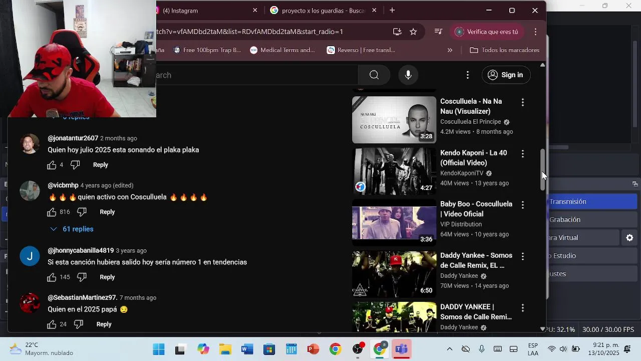Open the @vicbmhp username link

click(x=63, y=186)
